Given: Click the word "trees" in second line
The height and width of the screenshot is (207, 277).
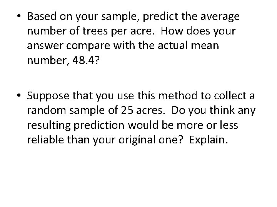Looking at the screenshot, I should (95, 31).
